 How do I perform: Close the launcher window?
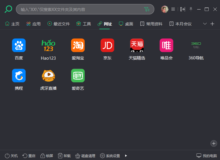pyautogui.click(x=215, y=9)
